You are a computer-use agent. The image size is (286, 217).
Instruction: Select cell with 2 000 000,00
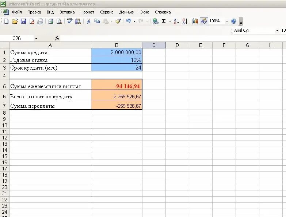[x=117, y=52]
